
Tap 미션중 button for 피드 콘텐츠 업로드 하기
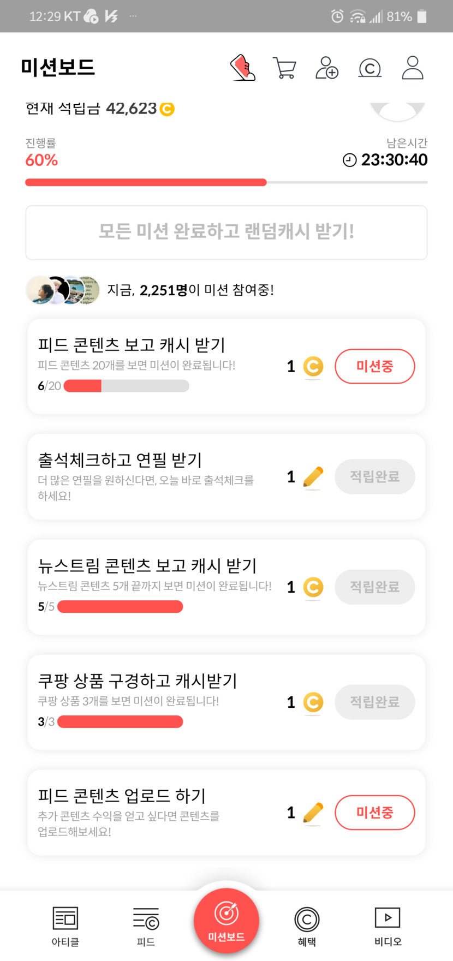374,813
